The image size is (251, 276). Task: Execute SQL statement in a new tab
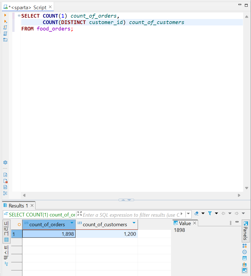(6, 22)
